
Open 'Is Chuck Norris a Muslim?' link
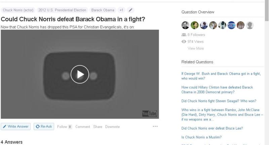pyautogui.click(x=201, y=137)
